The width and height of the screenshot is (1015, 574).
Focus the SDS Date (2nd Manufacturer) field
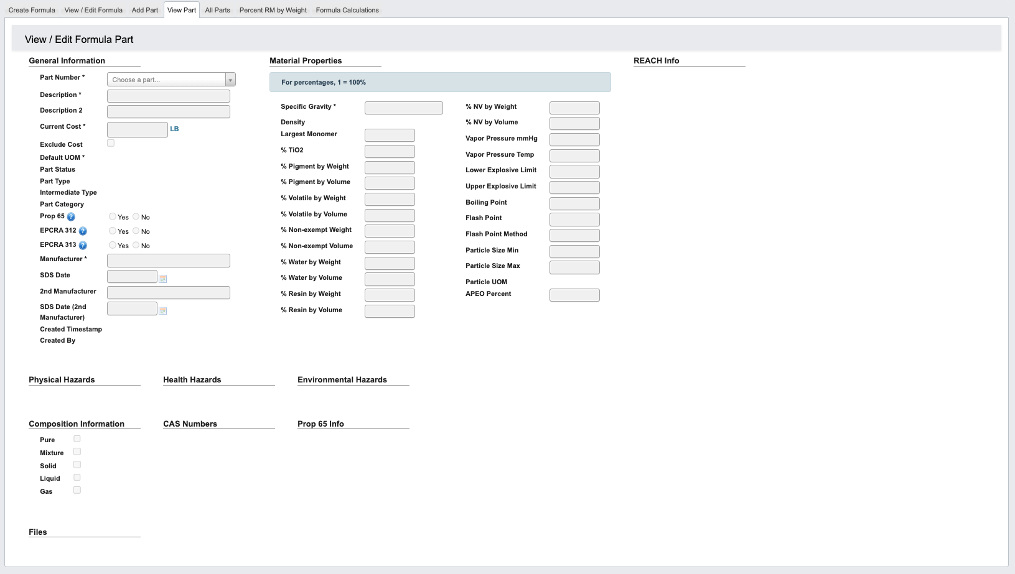pyautogui.click(x=132, y=308)
